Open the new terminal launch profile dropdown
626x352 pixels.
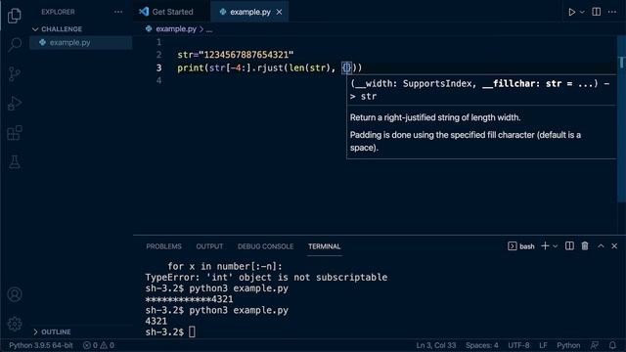(555, 246)
